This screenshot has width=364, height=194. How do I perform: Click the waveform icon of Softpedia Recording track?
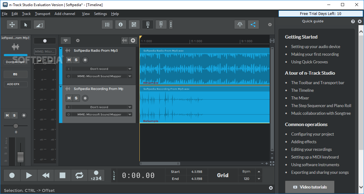tap(68, 89)
